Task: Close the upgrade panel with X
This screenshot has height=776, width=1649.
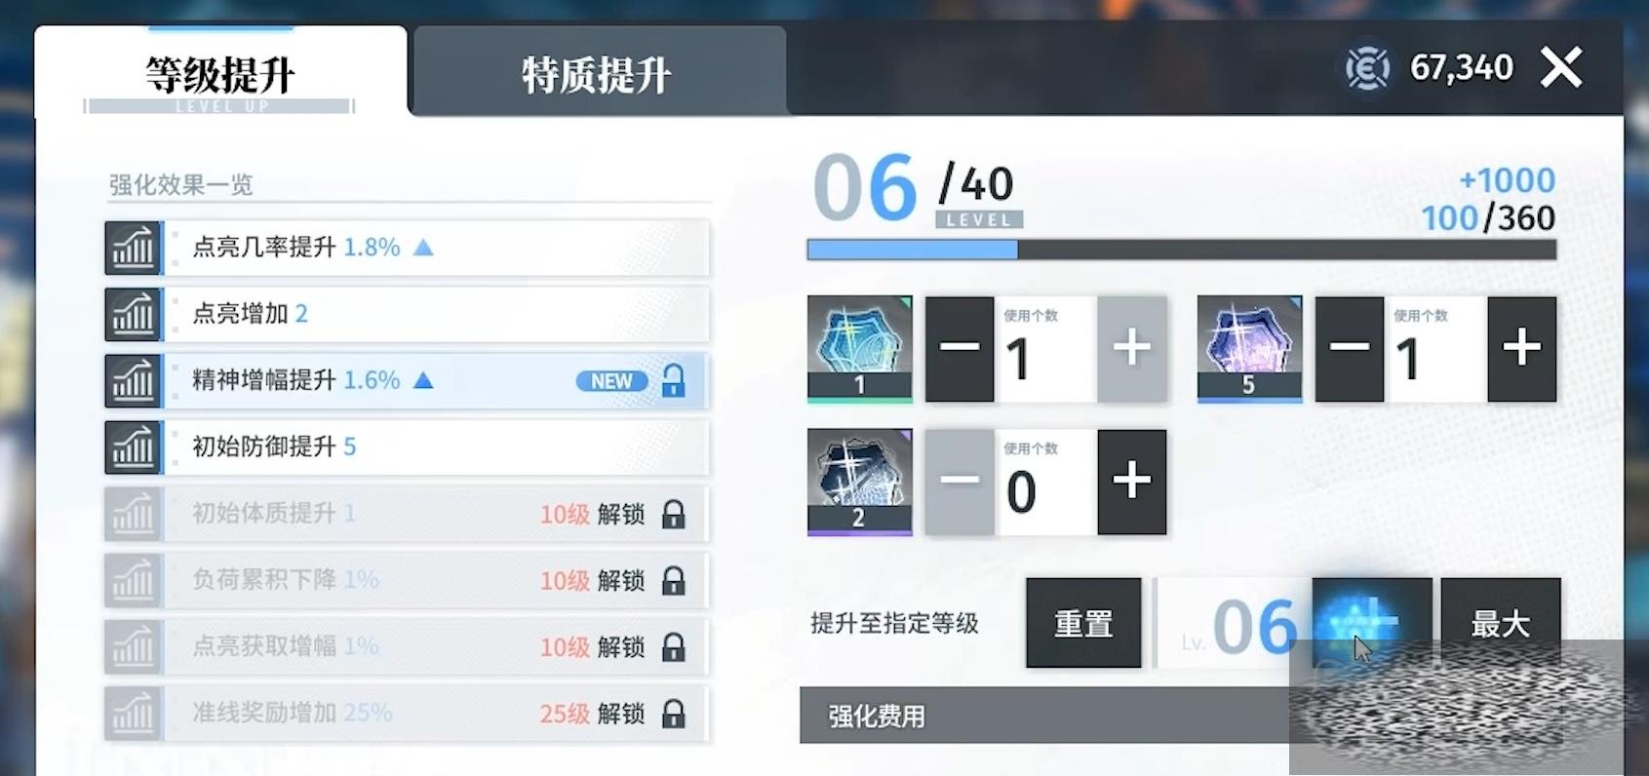Action: point(1561,67)
